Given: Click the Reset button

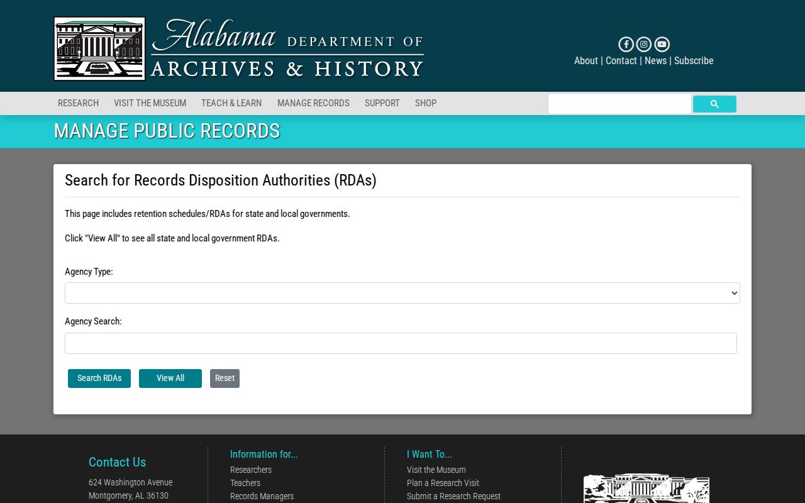Looking at the screenshot, I should tap(225, 379).
